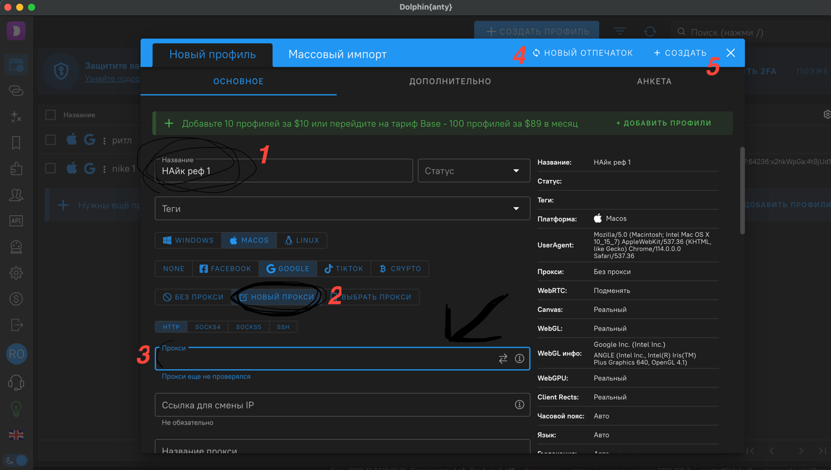Click the automation sparkle icon in sidebar
The width and height of the screenshot is (831, 470).
pos(16,116)
